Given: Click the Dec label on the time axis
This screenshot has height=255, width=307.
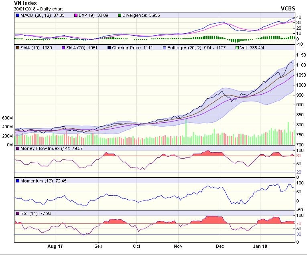Looking at the screenshot, I should (x=220, y=245).
